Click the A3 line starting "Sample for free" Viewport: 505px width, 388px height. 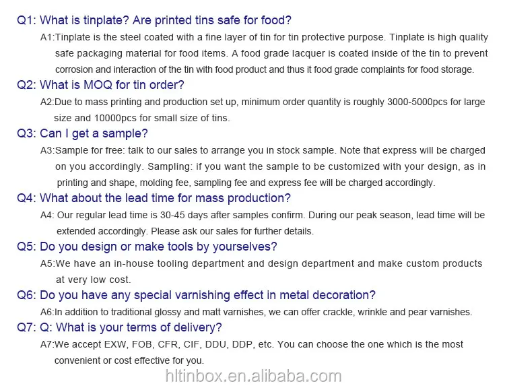pos(263,150)
